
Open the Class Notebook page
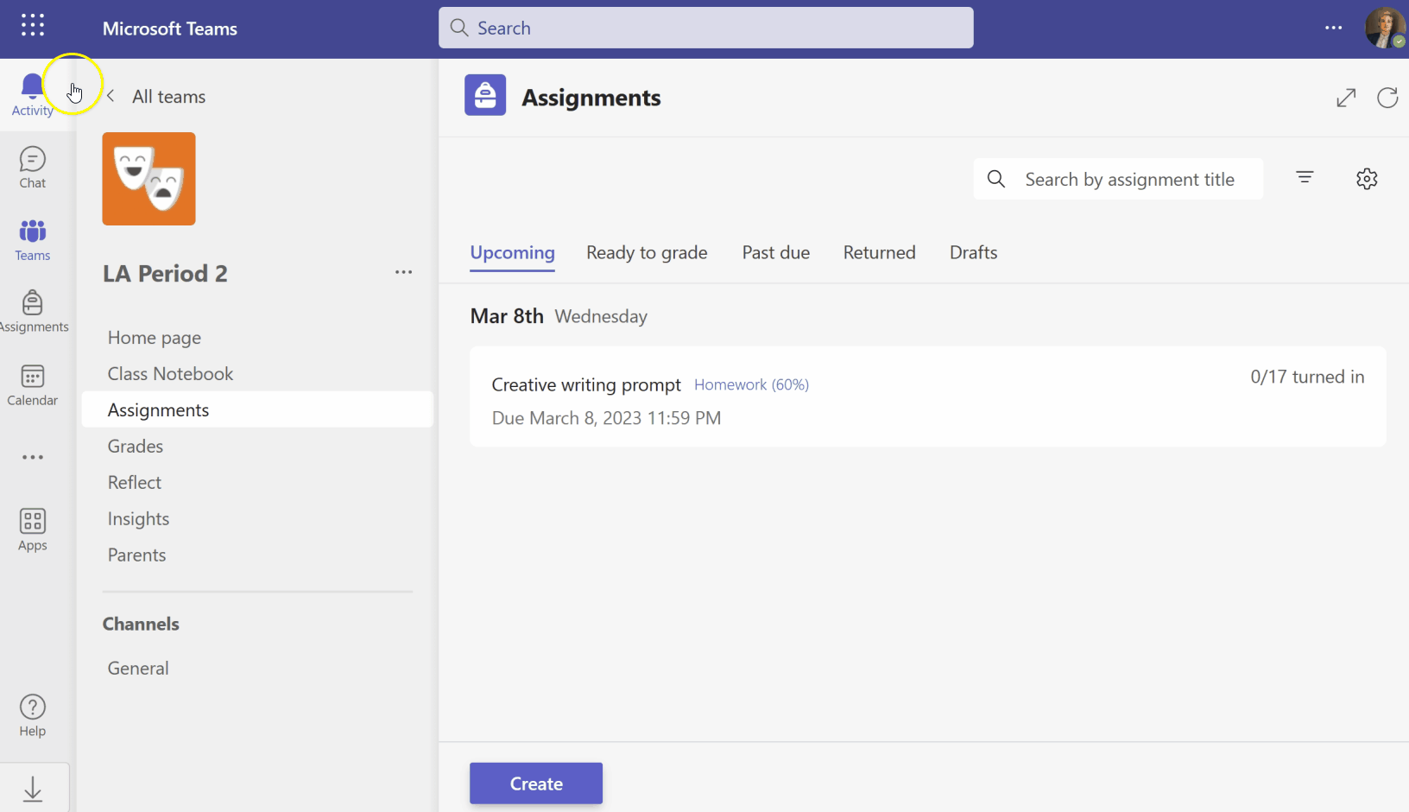coord(170,373)
